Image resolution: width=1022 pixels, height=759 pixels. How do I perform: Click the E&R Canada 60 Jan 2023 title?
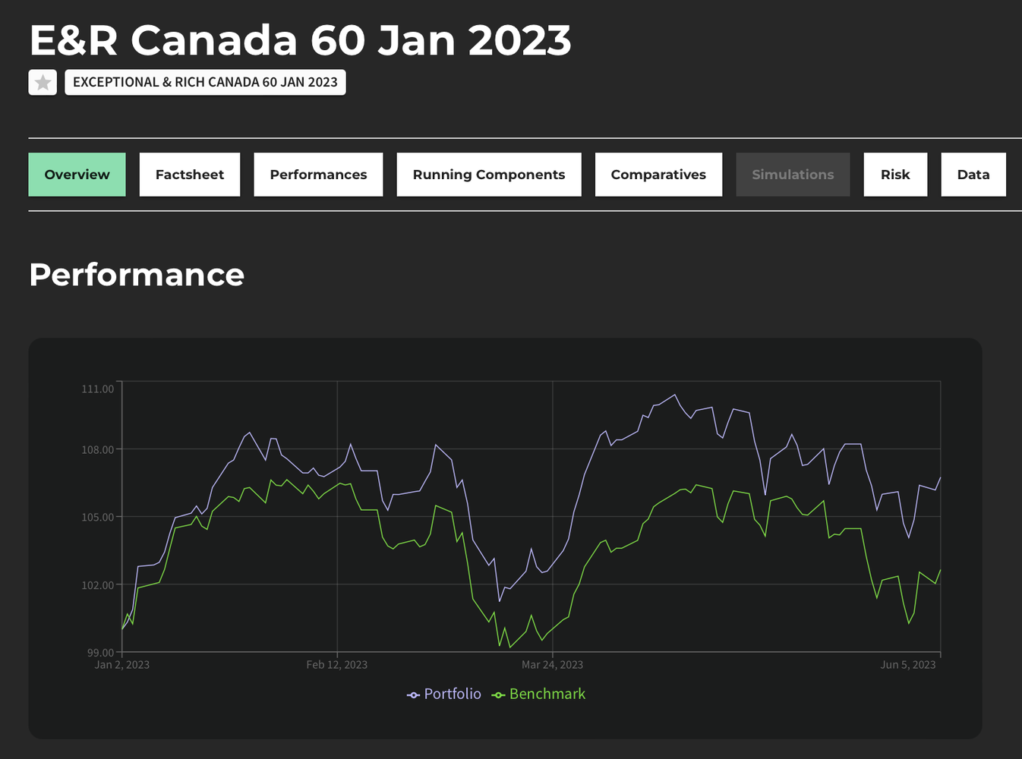pyautogui.click(x=300, y=40)
